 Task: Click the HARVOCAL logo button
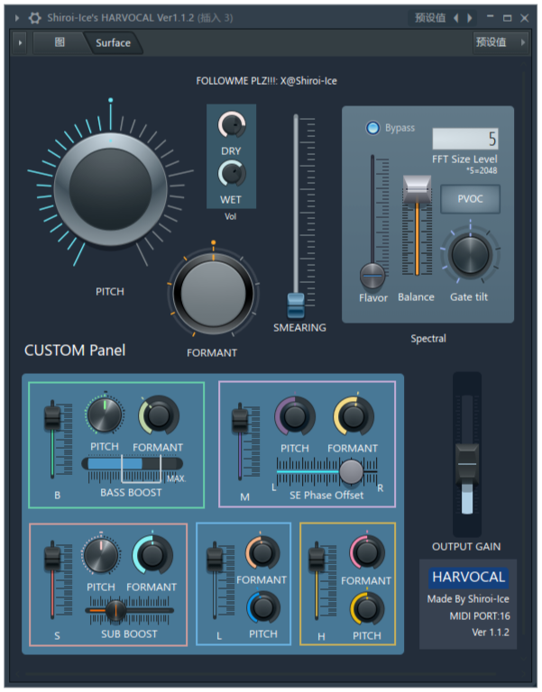[468, 577]
